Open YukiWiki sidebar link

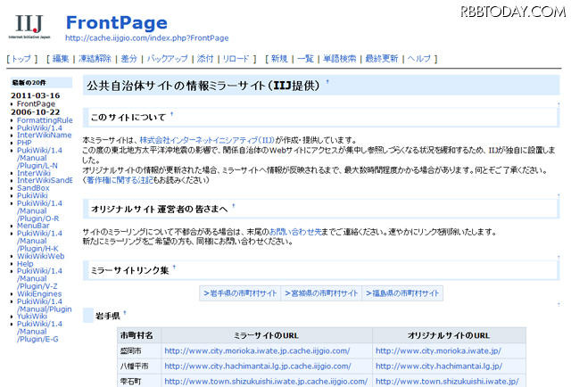32,317
